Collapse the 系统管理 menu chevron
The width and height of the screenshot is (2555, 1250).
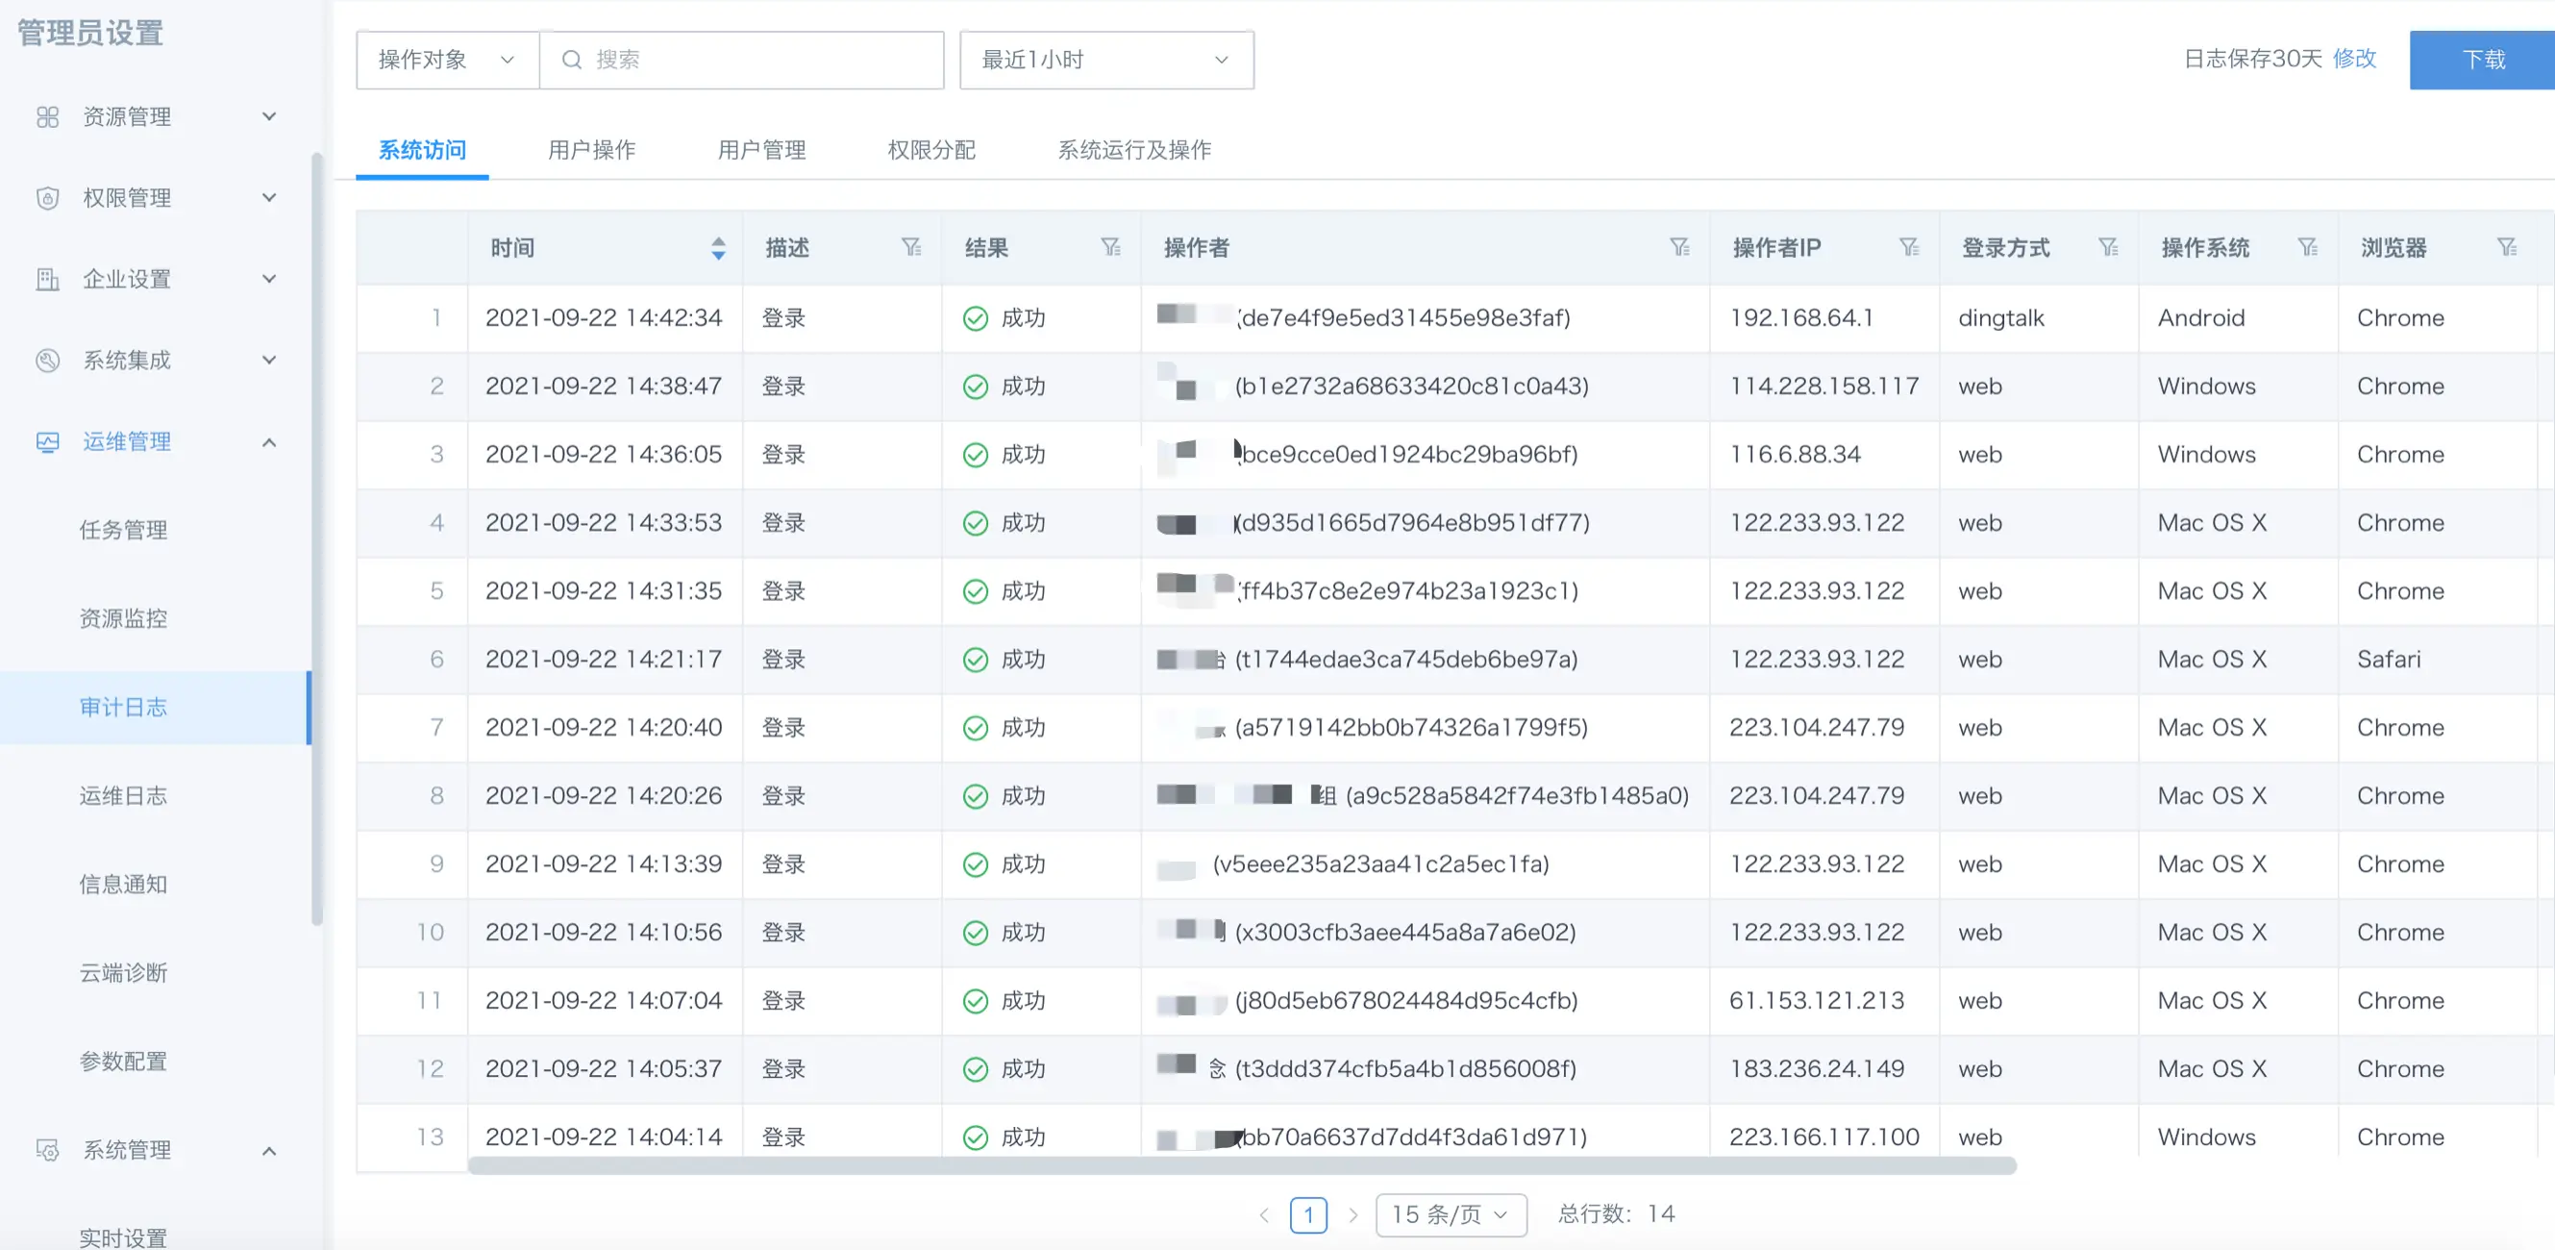tap(269, 1151)
